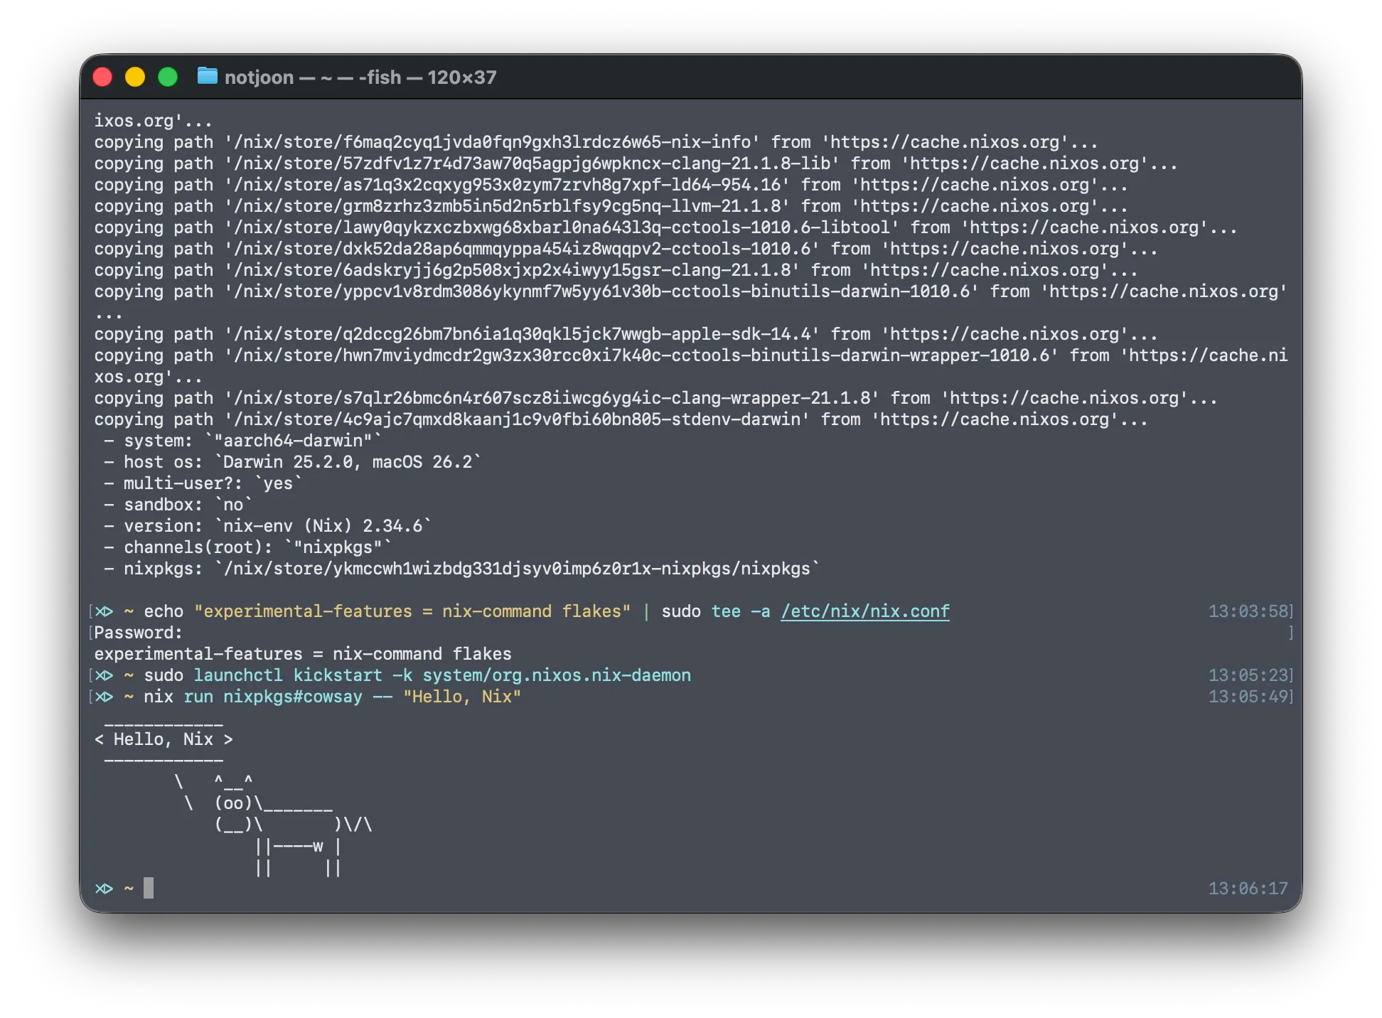Click prompt icon before the echo command
The image size is (1382, 1018).
pos(104,611)
